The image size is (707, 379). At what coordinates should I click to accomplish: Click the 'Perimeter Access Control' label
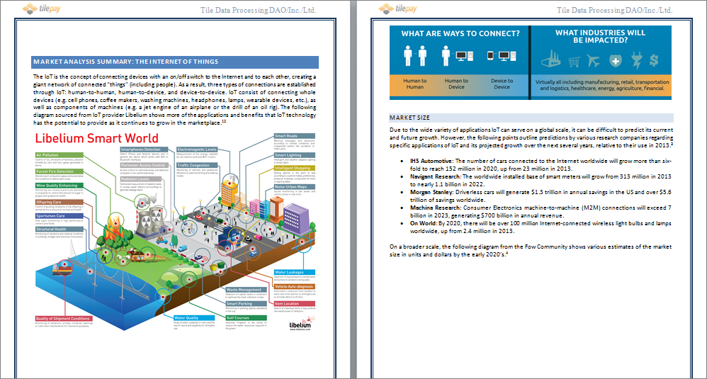tap(145, 165)
